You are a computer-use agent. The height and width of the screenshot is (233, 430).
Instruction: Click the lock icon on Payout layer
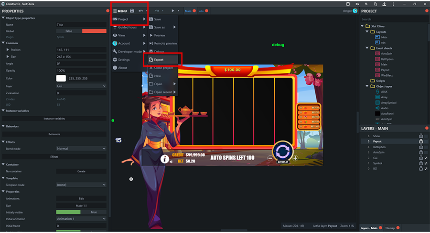pyautogui.click(x=420, y=142)
